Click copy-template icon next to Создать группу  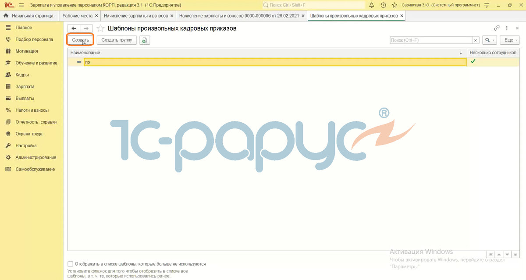pyautogui.click(x=145, y=40)
